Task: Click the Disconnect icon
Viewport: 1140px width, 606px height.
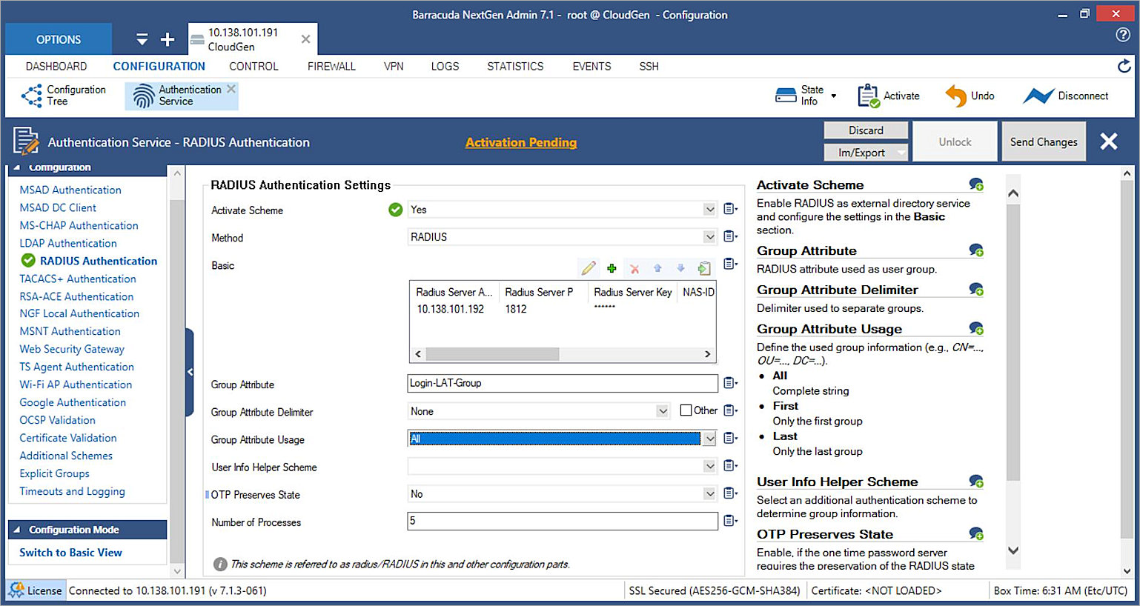Action: pos(1038,96)
